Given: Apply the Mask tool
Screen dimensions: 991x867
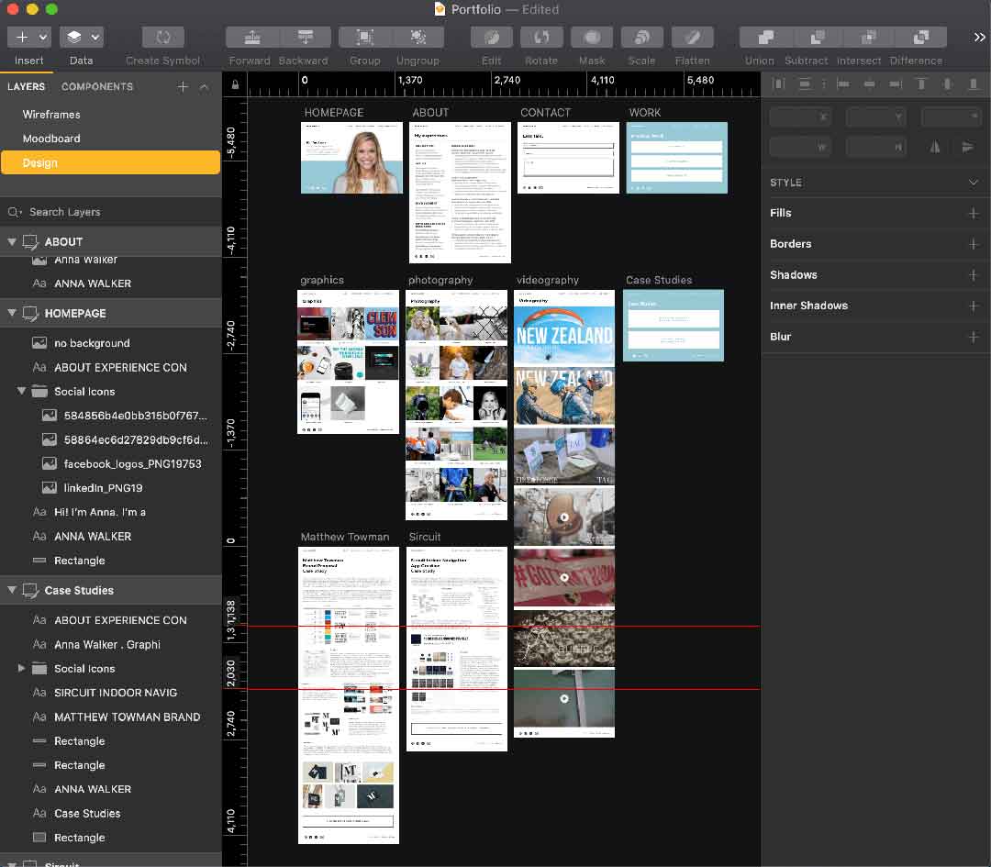Looking at the screenshot, I should 592,37.
